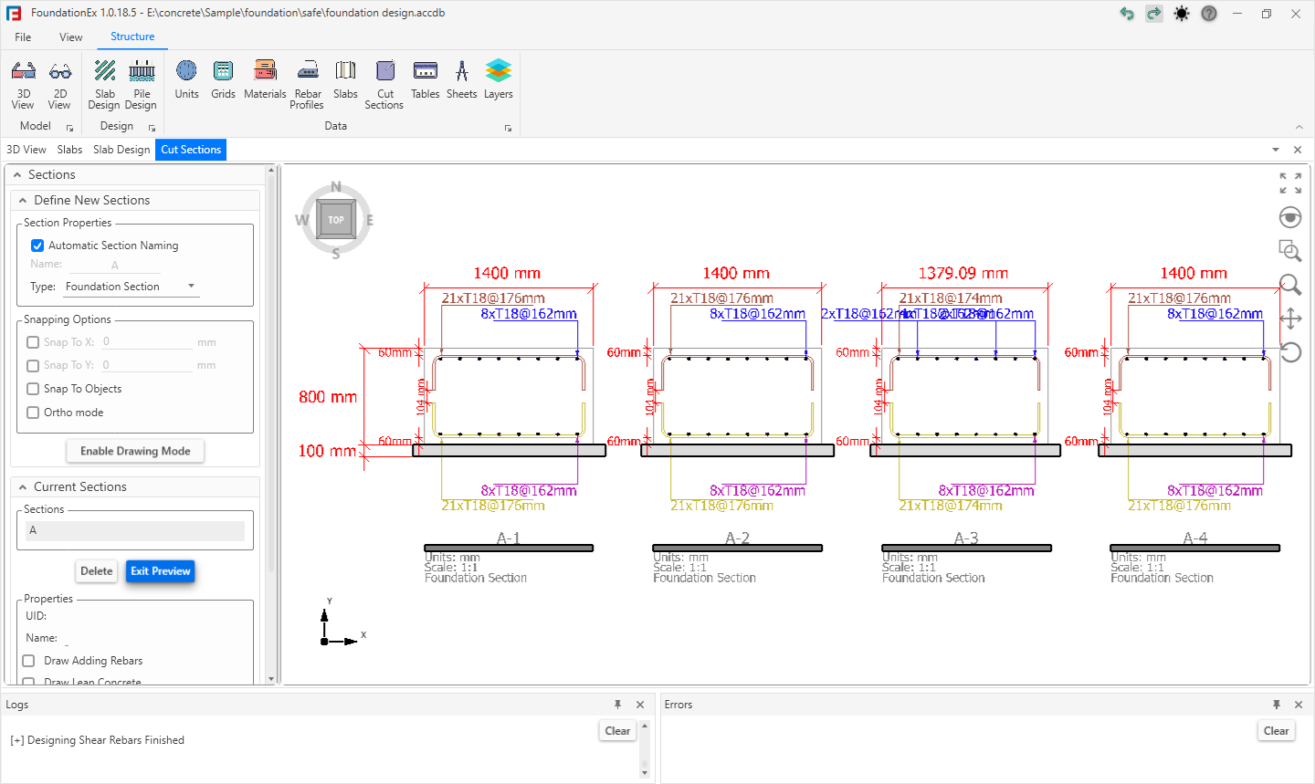
Task: Switch to the Slab Design document tab
Action: click(121, 150)
